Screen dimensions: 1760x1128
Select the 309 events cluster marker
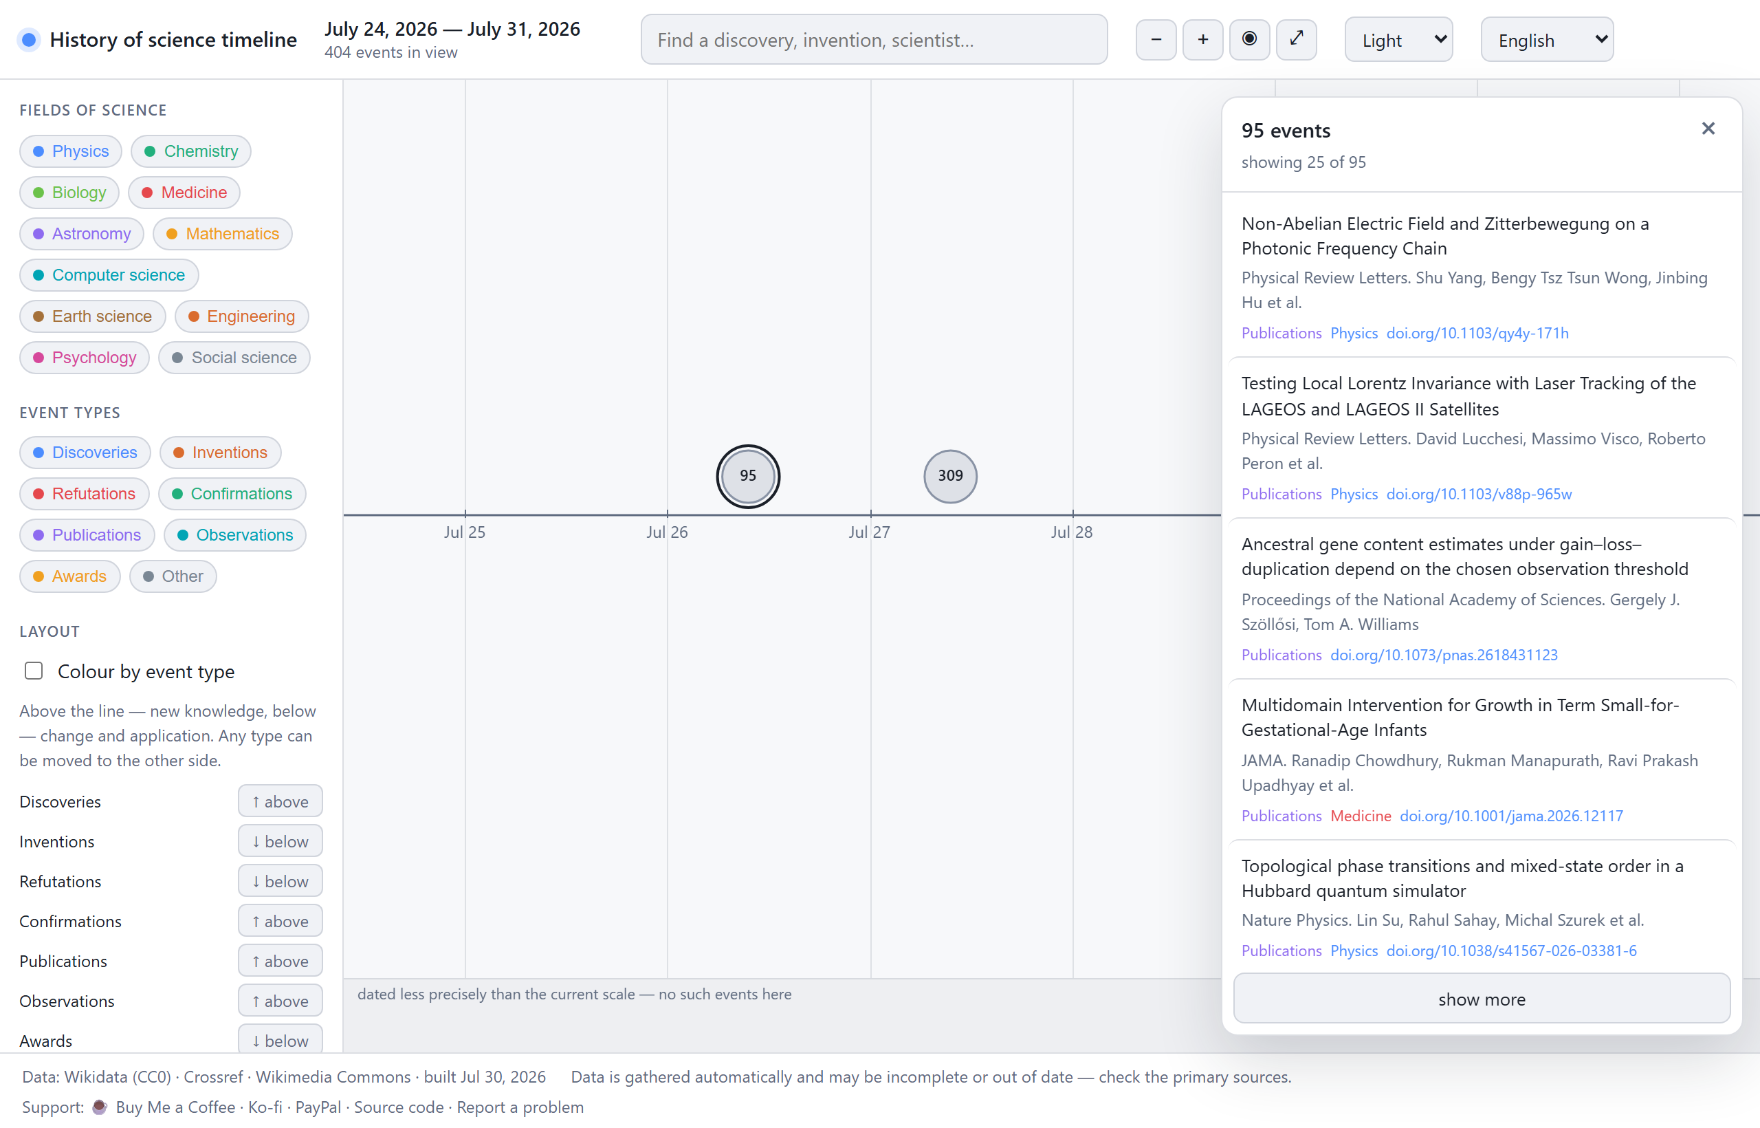pos(949,476)
